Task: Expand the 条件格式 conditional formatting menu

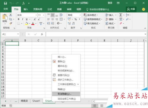Action: (x=91, y=15)
